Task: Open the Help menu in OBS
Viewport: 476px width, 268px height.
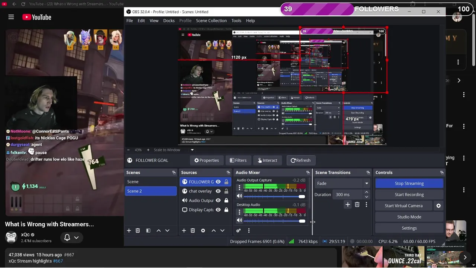Action: (250, 20)
